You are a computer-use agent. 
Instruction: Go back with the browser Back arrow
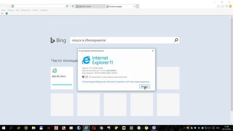tap(3, 6)
